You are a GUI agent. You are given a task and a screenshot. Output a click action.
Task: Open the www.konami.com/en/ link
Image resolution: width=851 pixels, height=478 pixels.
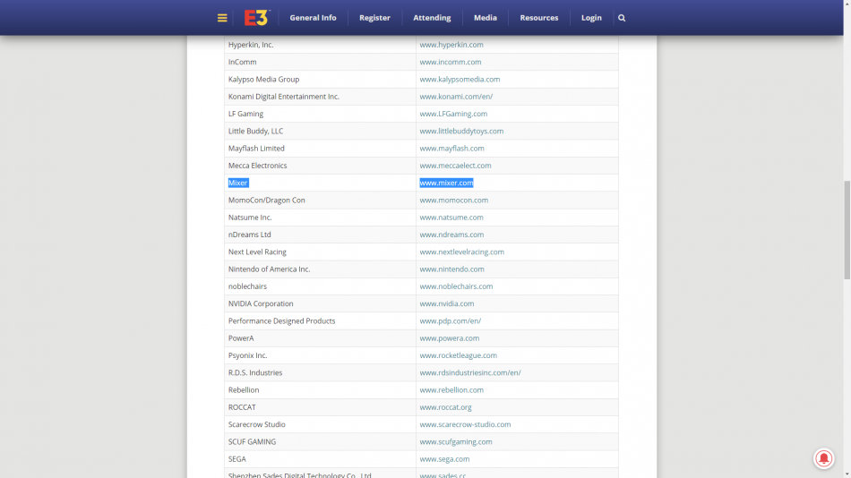456,97
